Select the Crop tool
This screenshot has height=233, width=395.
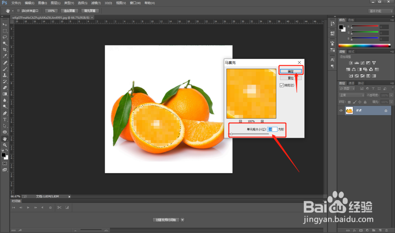click(4, 50)
